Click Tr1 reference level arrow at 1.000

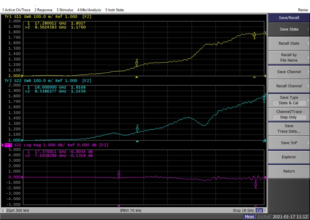pos(22,76)
